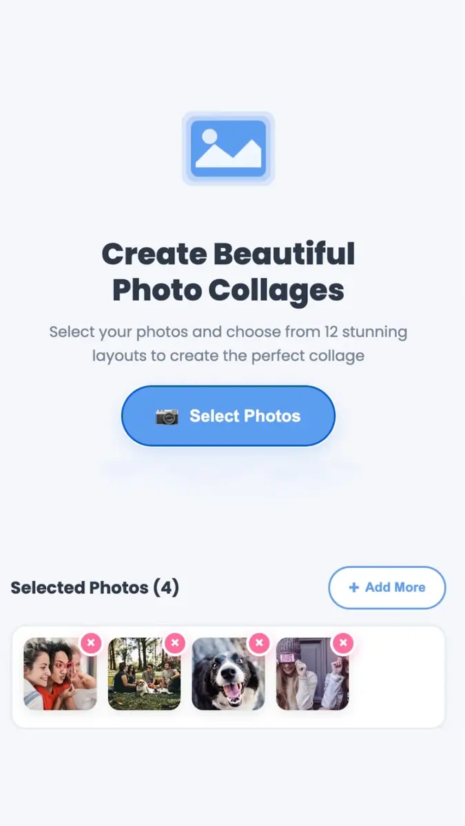The image size is (465, 826).
Task: Remove the dog photo via its X icon
Action: (x=260, y=643)
